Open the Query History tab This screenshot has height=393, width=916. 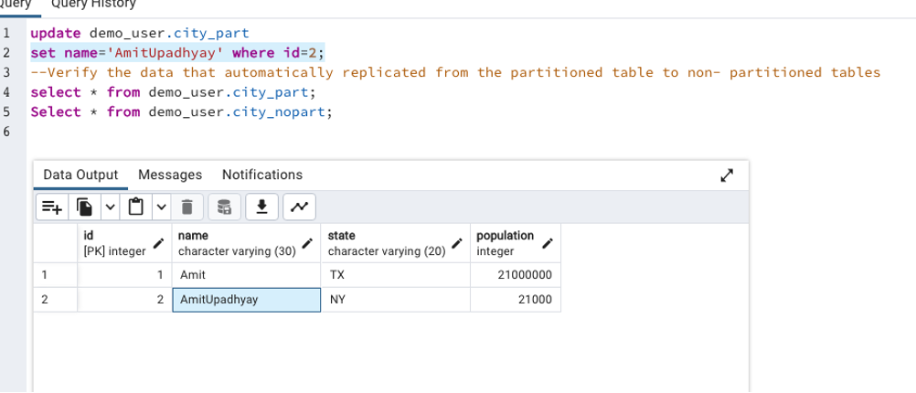coord(100,4)
